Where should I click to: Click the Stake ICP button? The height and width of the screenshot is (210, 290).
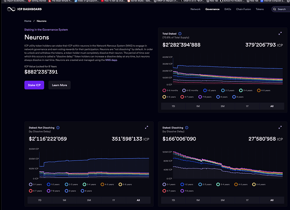[x=34, y=85]
